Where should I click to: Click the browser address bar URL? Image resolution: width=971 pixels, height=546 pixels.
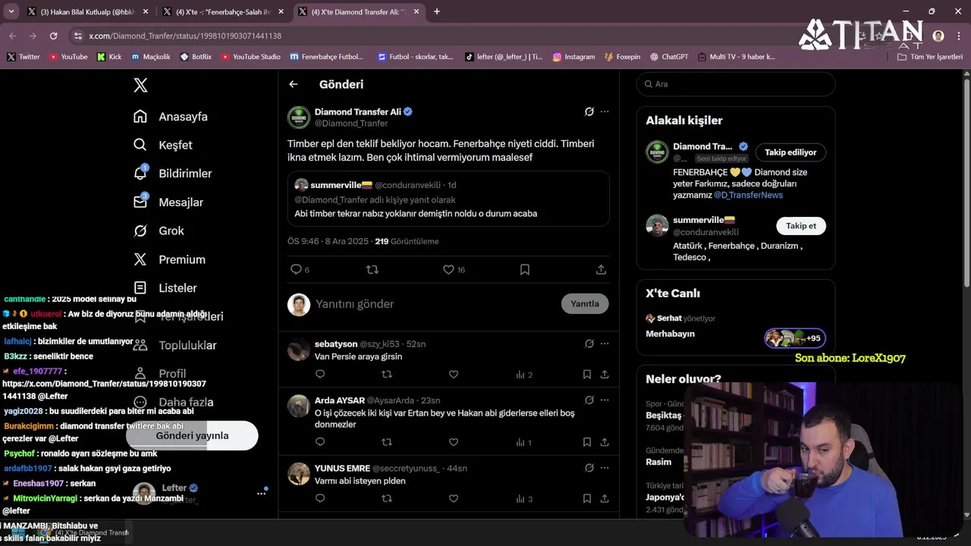(185, 36)
